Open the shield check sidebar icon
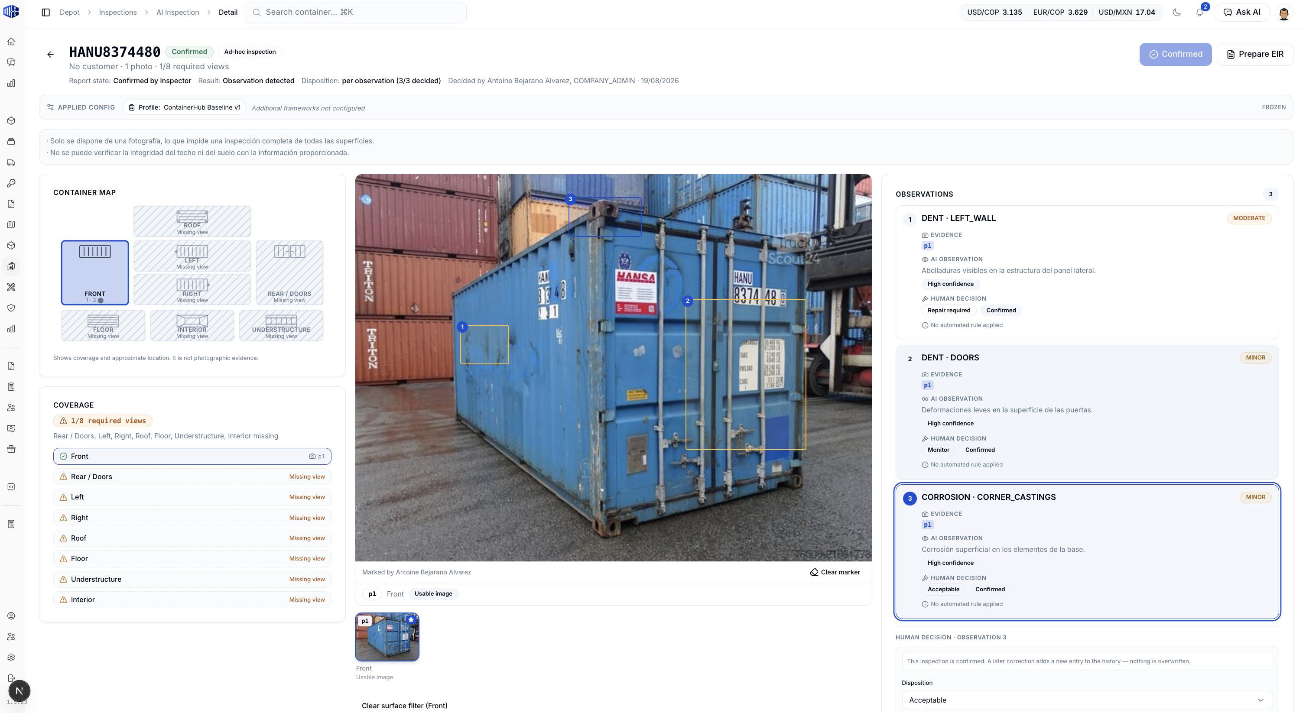1306x713 pixels. [11, 308]
